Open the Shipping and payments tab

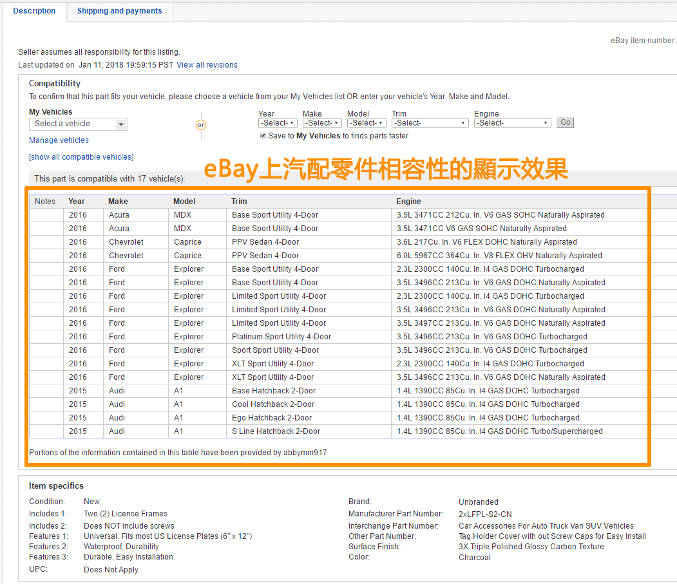pyautogui.click(x=120, y=11)
